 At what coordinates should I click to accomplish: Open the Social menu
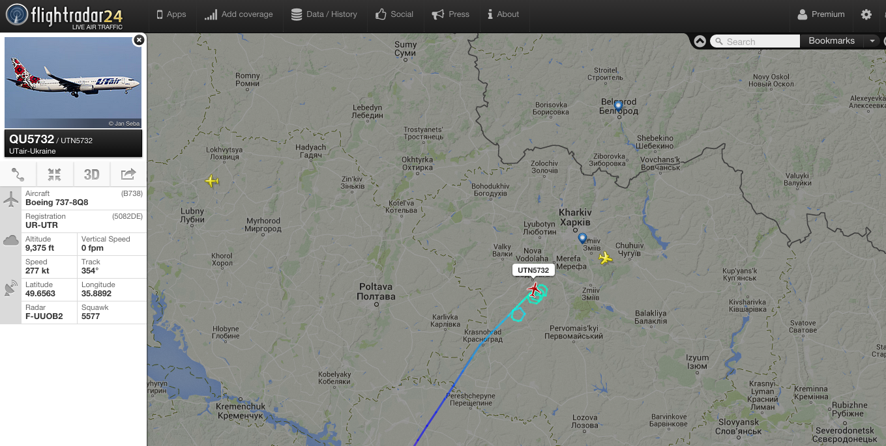click(394, 14)
